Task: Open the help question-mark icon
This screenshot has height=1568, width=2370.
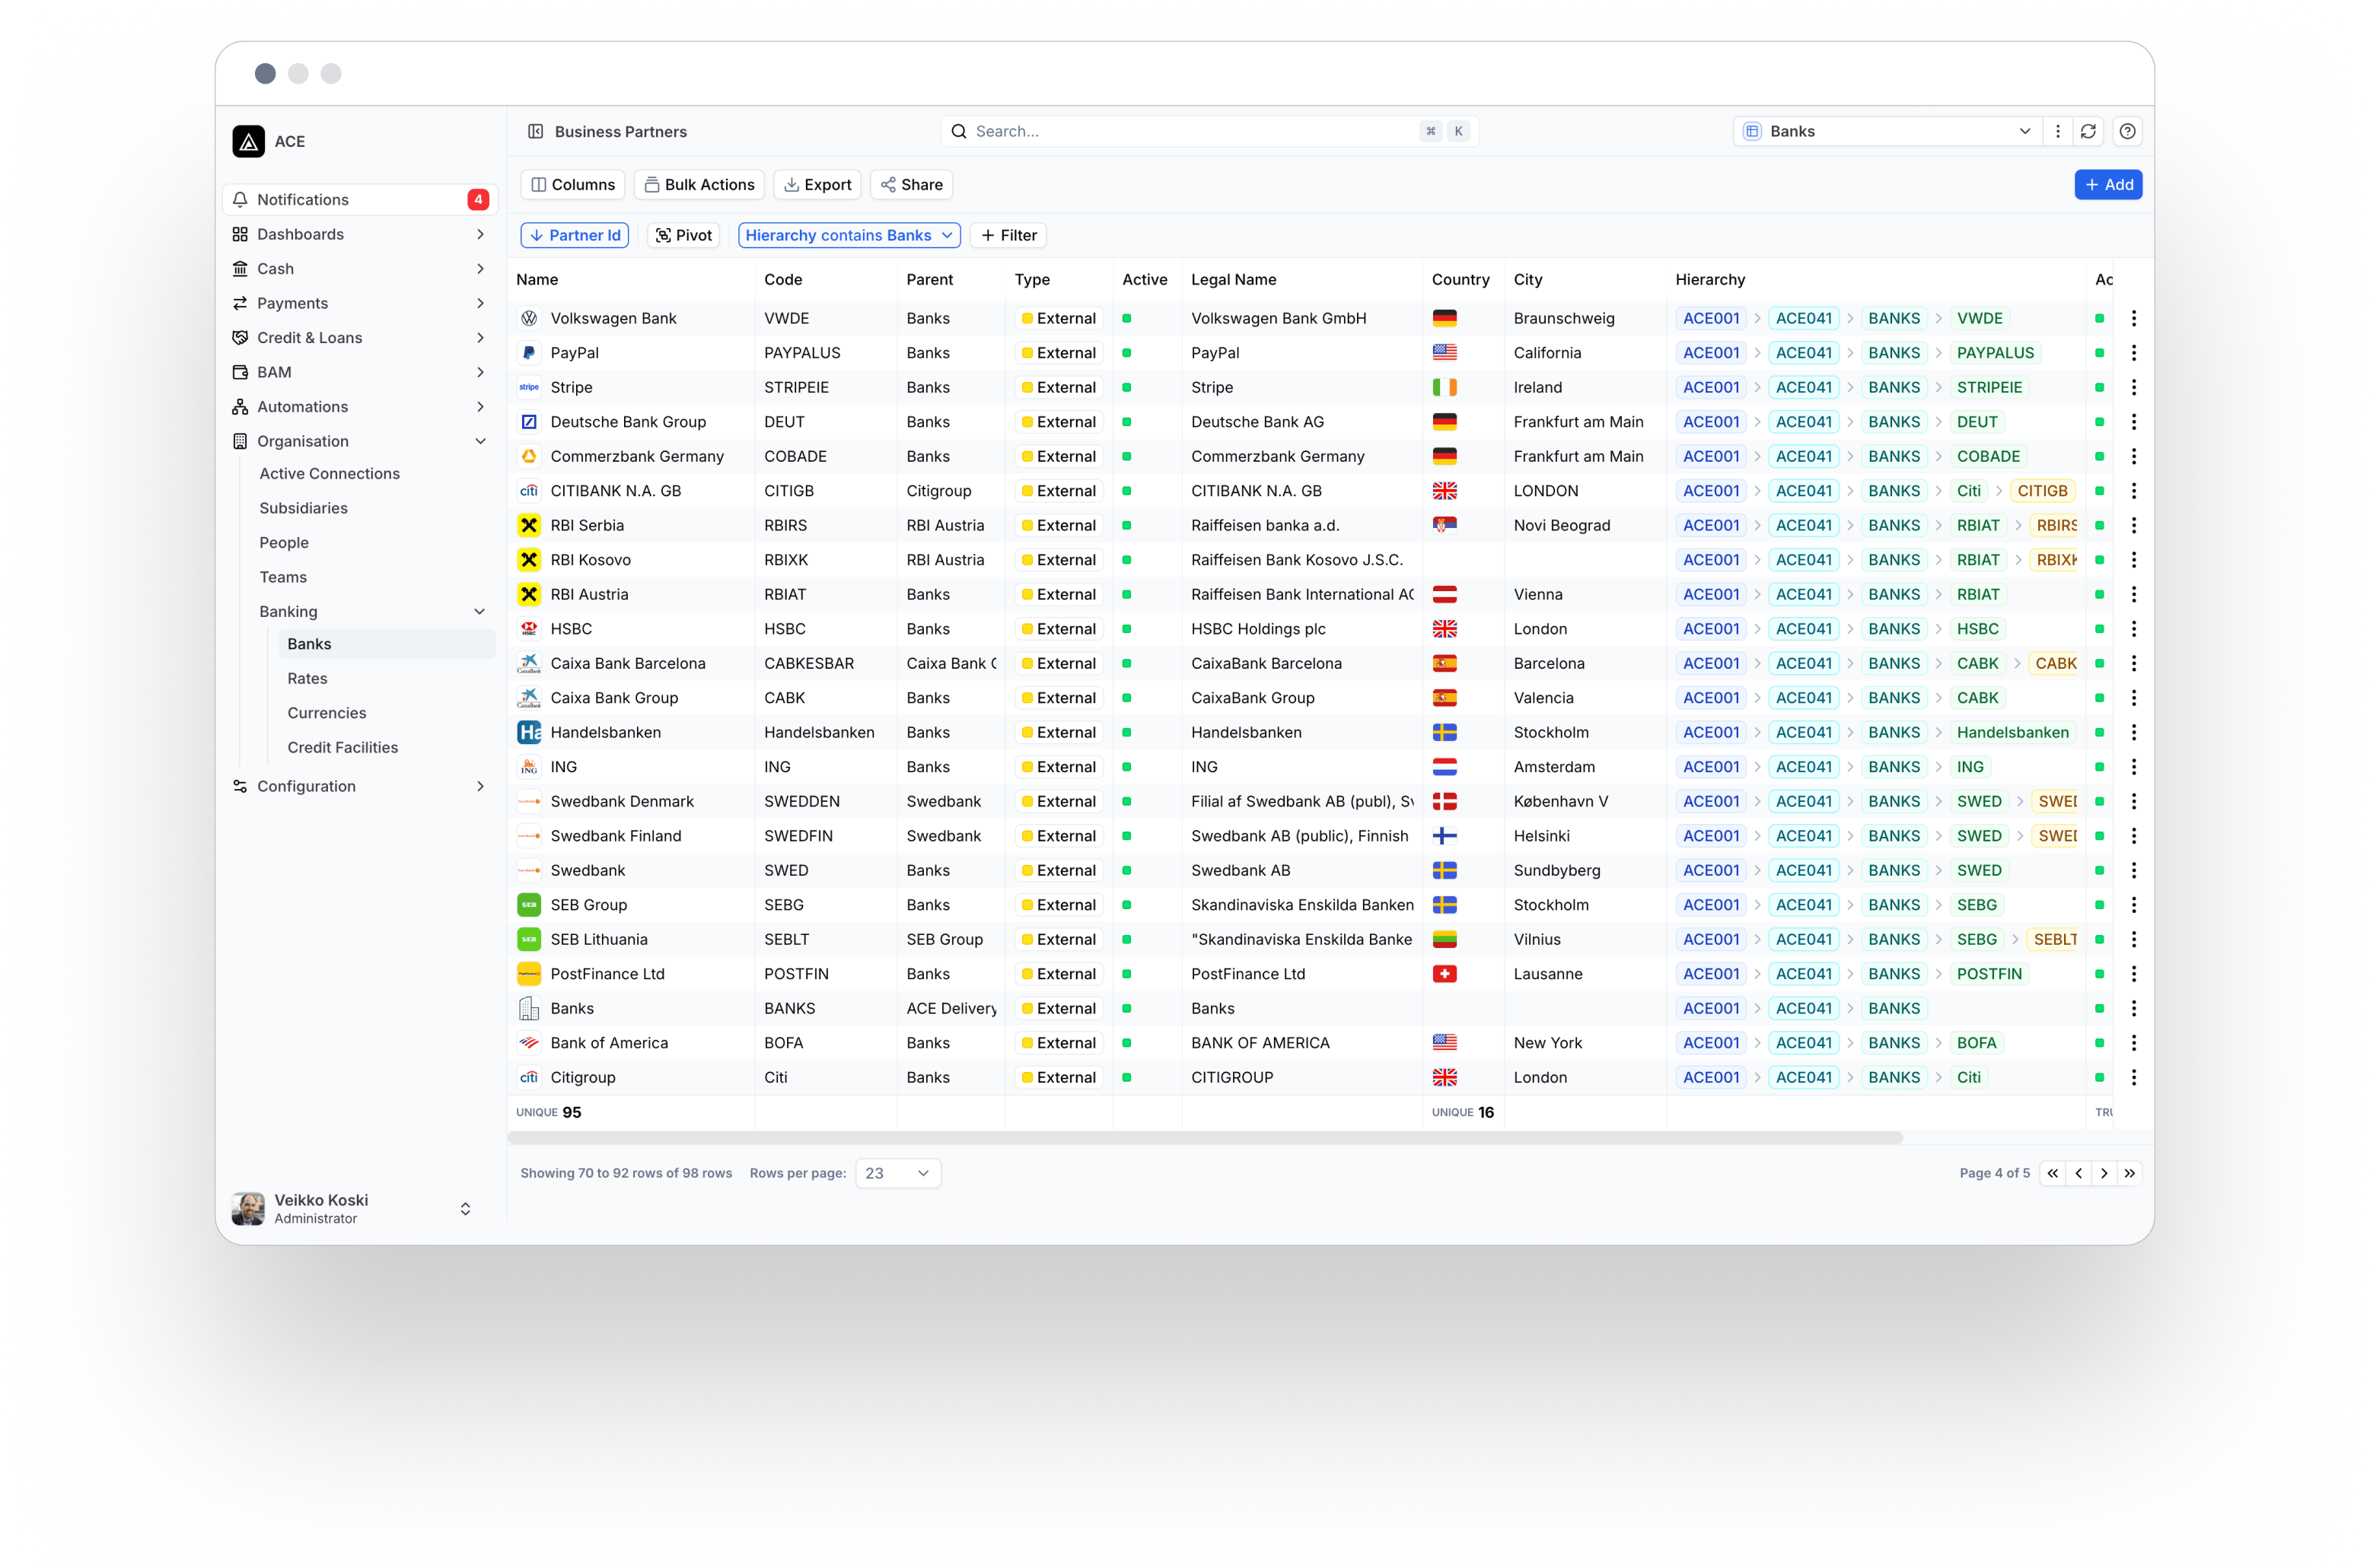Action: point(2127,131)
